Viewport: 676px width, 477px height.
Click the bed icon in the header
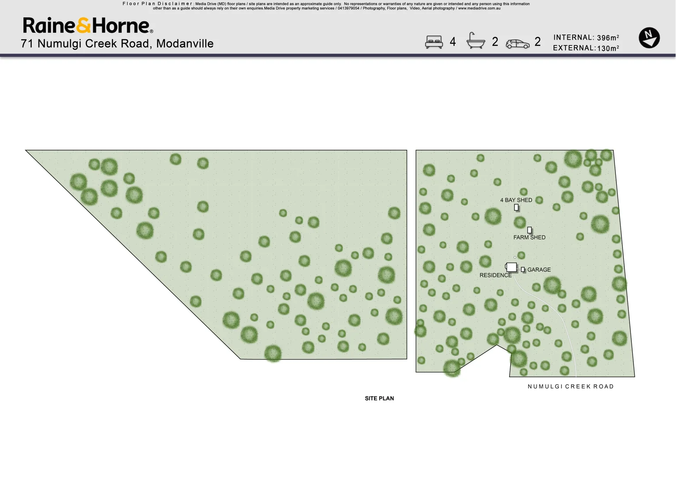[434, 42]
